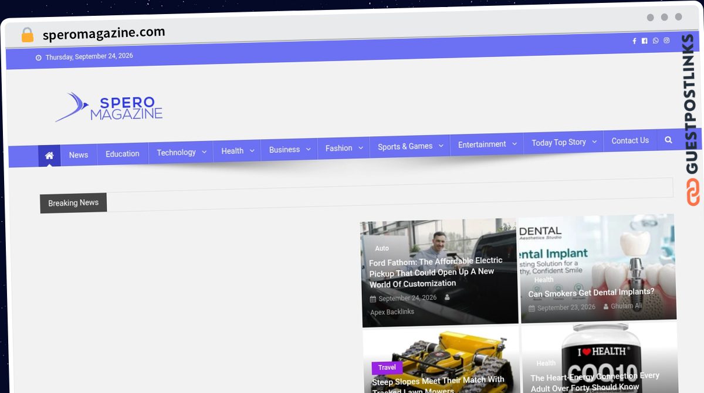Click author icon beside Ghulam Ali
The height and width of the screenshot is (393, 704).
click(606, 307)
